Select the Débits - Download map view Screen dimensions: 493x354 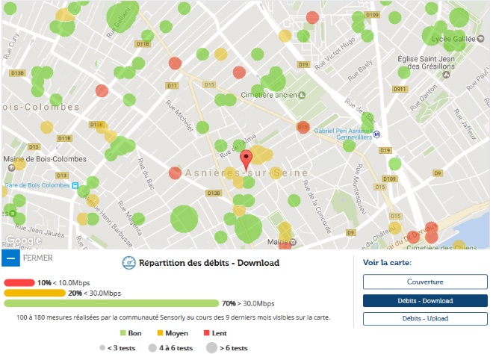pyautogui.click(x=424, y=300)
